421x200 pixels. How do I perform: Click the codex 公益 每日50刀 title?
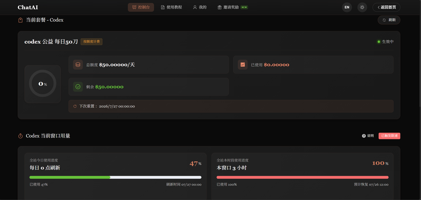coord(51,42)
